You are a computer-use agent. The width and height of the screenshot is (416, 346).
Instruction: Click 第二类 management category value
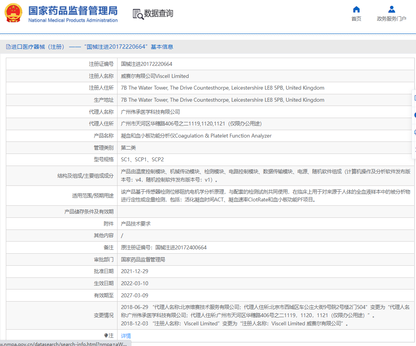click(128, 148)
